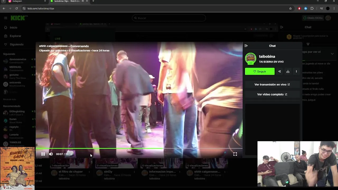Open options for 'informacion impo...' clip
Image resolution: width=338 pixels, height=190 pixels.
(x=180, y=172)
